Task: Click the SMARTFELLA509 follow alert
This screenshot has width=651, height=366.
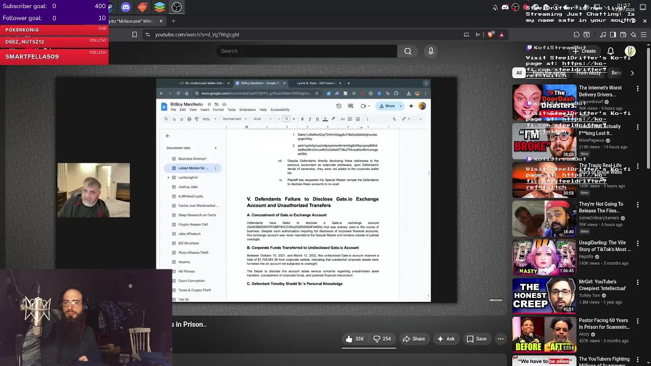Action: tap(54, 56)
